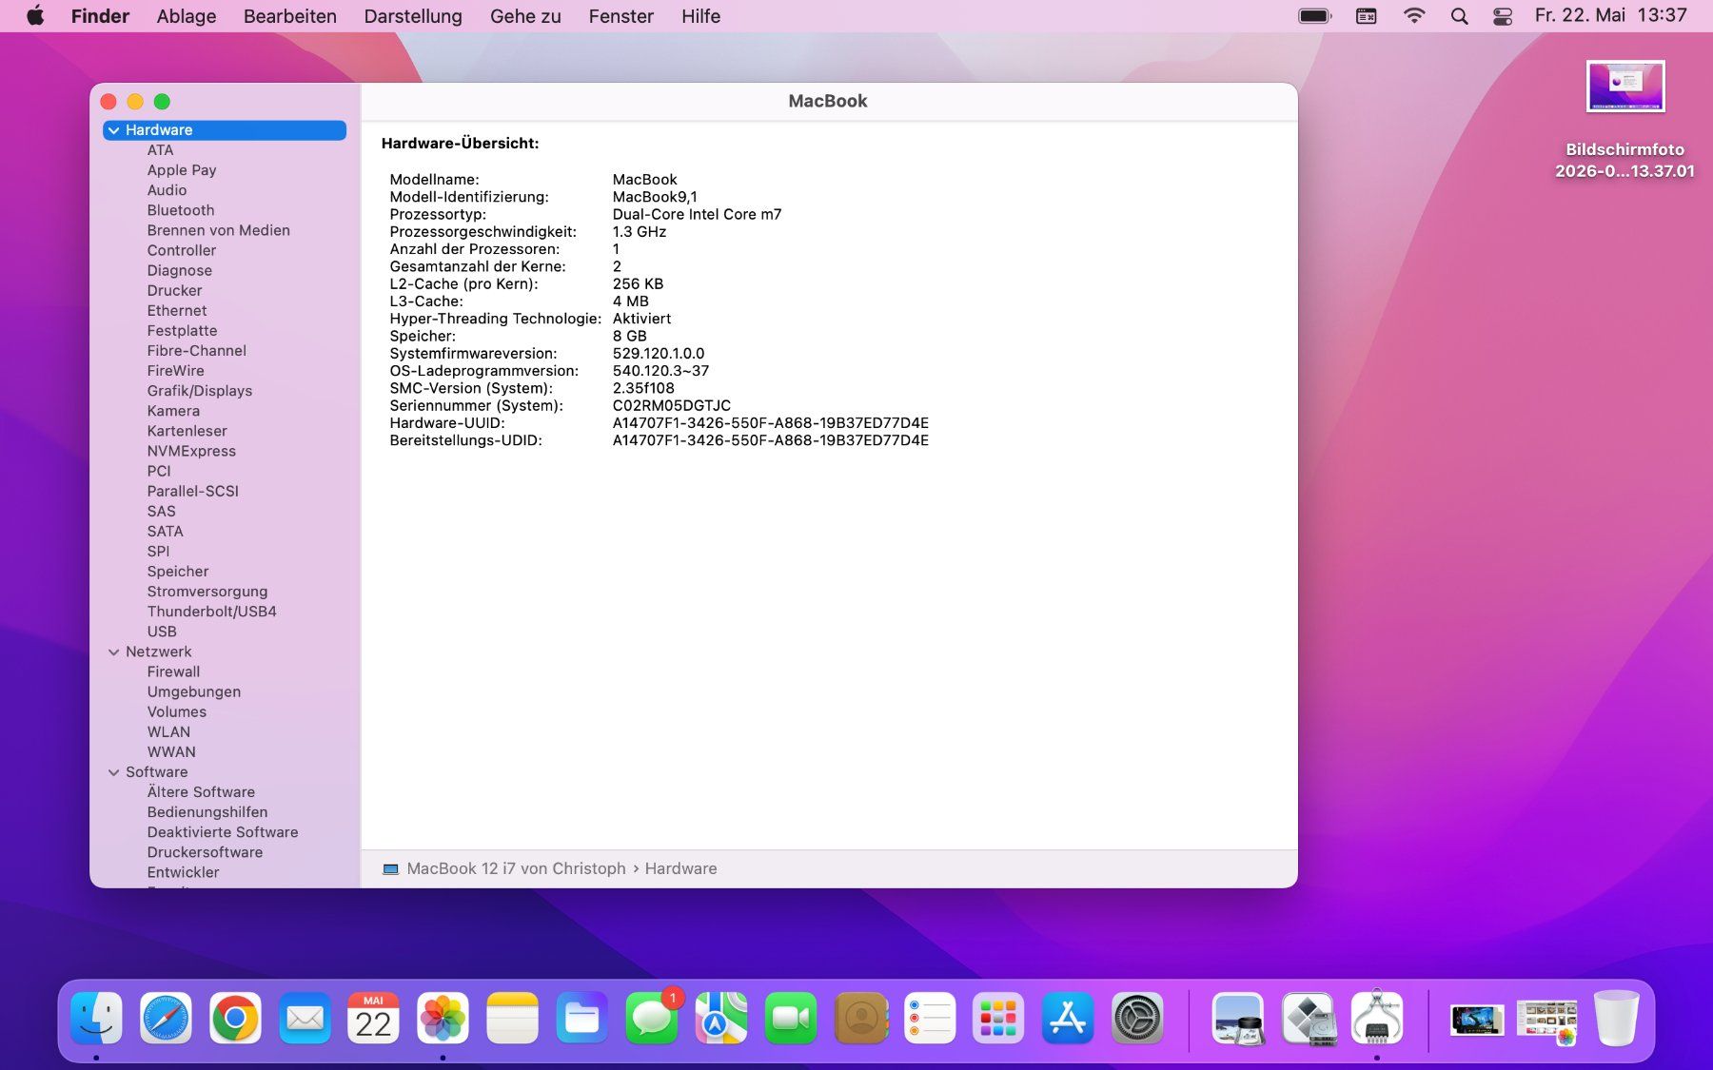
Task: Select WLAN under Netzwerk
Action: [x=168, y=732]
